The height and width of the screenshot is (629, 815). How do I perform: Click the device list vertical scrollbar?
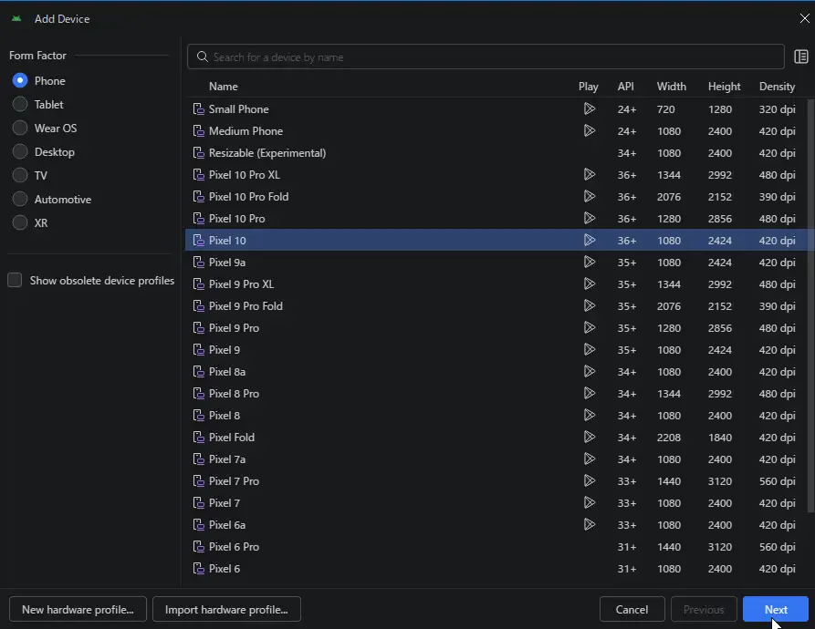pos(810,305)
